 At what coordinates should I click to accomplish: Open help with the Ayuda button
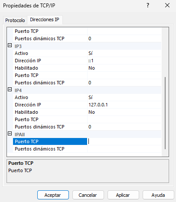[x=158, y=195]
